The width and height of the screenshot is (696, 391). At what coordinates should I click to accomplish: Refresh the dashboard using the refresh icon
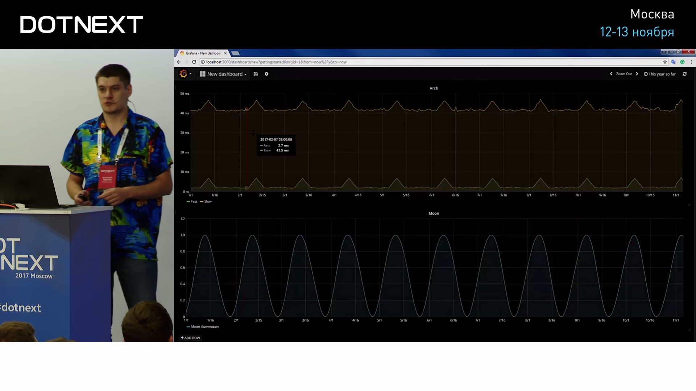684,74
